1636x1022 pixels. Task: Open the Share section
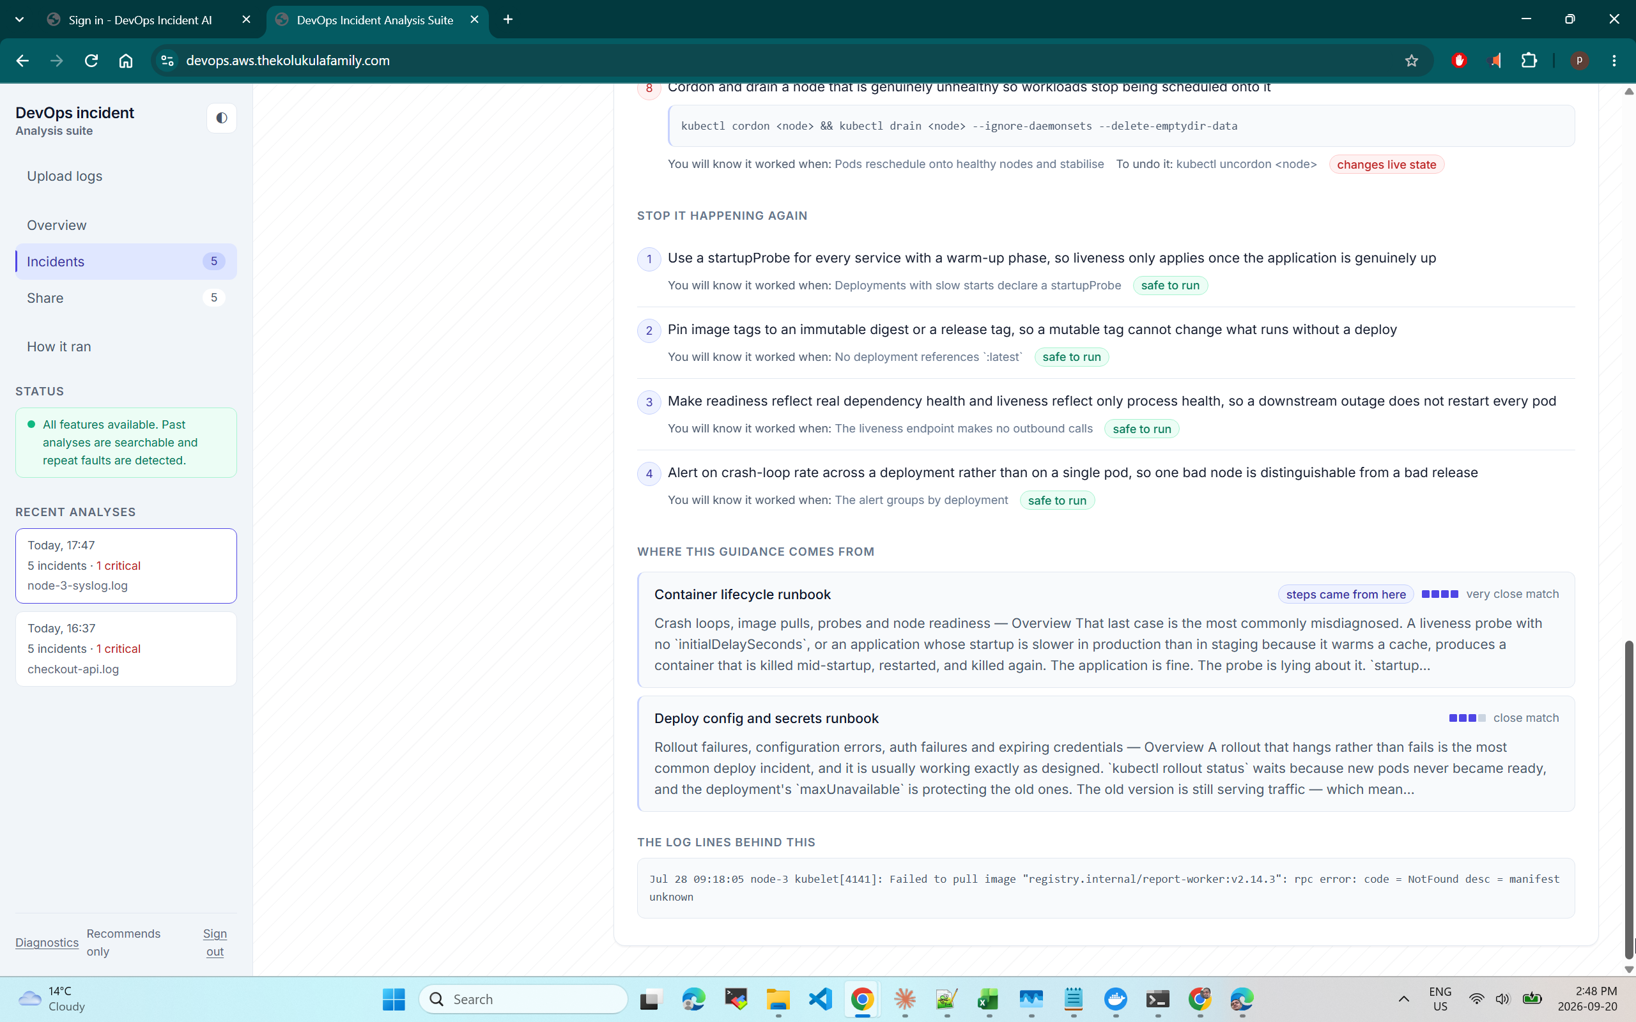126,298
